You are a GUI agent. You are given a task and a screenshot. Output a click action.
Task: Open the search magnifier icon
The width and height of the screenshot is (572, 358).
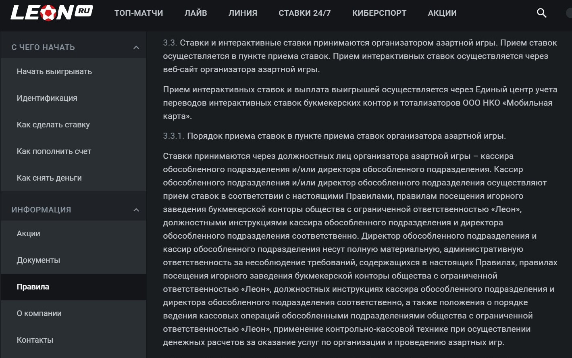click(542, 13)
